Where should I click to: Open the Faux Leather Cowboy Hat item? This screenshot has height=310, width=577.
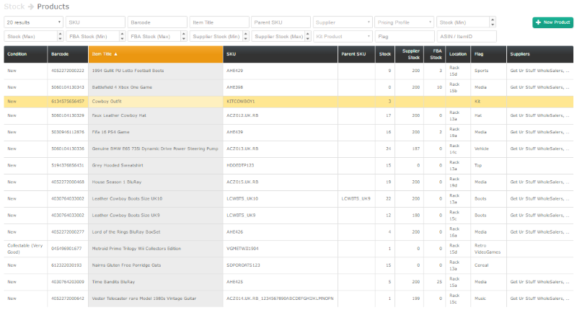(119, 115)
